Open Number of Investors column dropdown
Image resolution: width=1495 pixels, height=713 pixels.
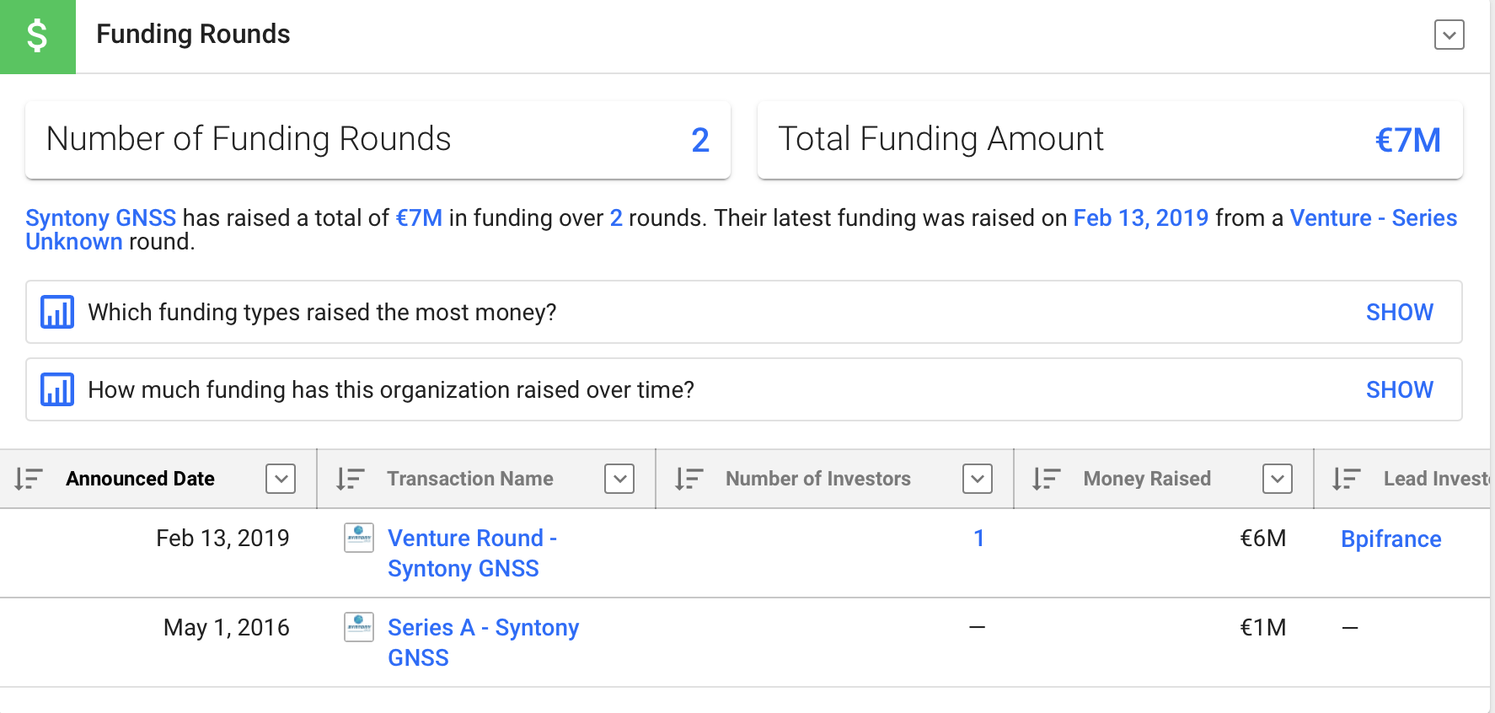coord(978,479)
